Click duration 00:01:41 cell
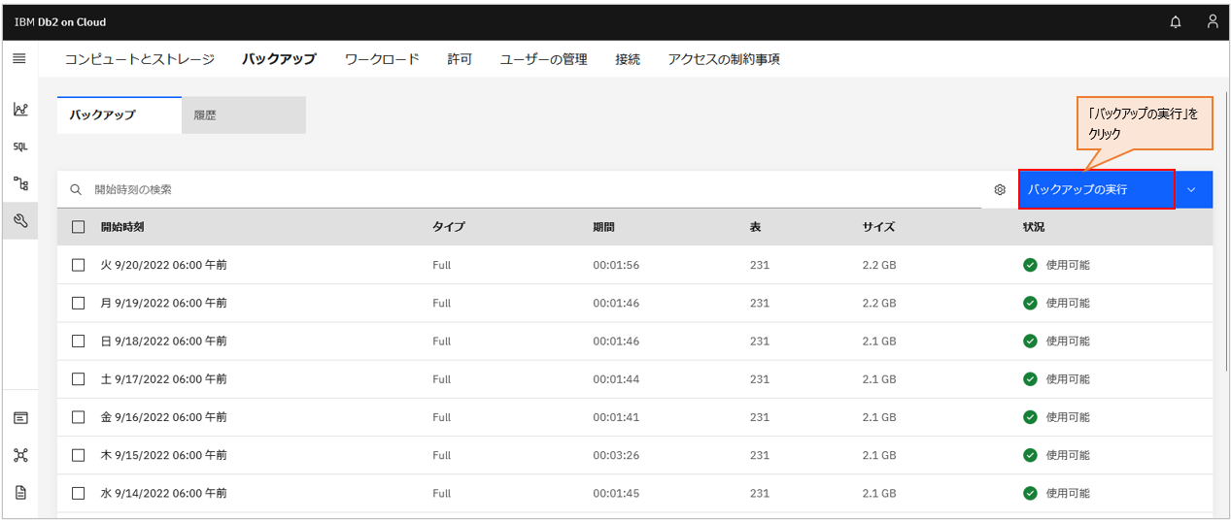The width and height of the screenshot is (1231, 521). [616, 417]
